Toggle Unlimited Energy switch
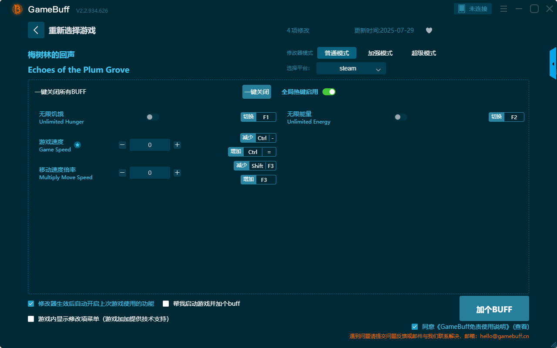557x348 pixels. tap(401, 117)
